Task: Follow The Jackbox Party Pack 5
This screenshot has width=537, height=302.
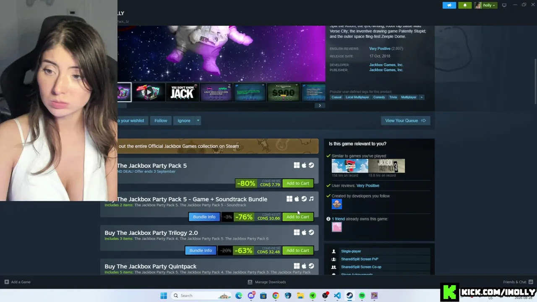Action: [161, 121]
